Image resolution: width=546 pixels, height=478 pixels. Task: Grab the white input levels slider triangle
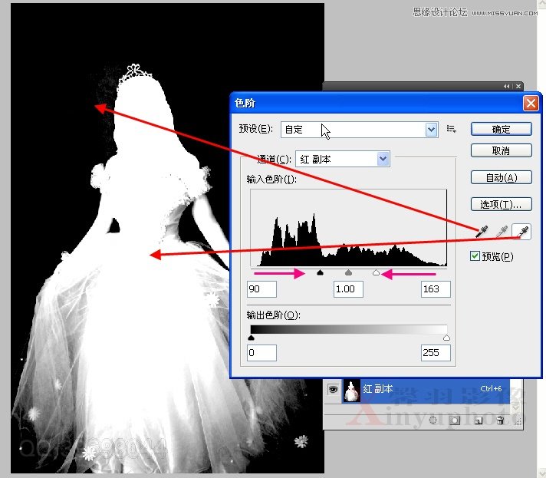pyautogui.click(x=376, y=272)
